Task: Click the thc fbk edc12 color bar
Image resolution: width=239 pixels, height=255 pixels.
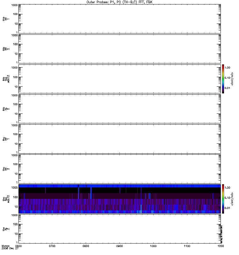Action: [x=223, y=199]
